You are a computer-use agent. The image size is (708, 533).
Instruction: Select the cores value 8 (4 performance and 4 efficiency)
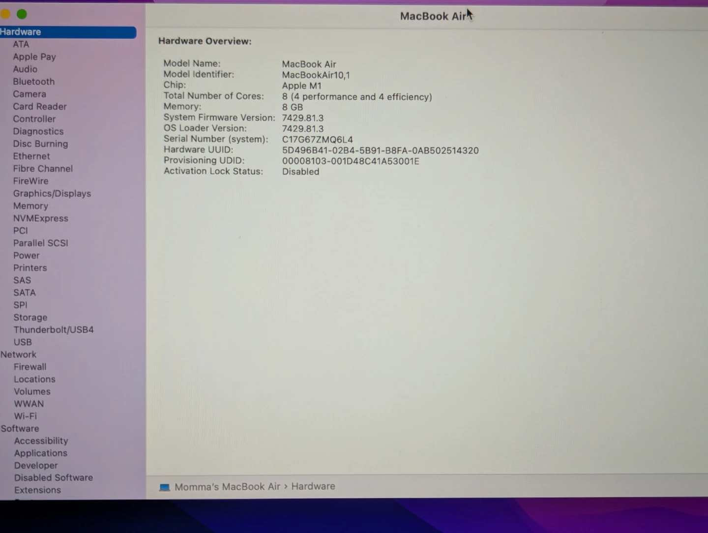point(357,97)
